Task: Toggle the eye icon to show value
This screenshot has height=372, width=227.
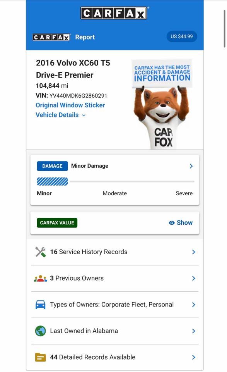Action: coord(172,223)
